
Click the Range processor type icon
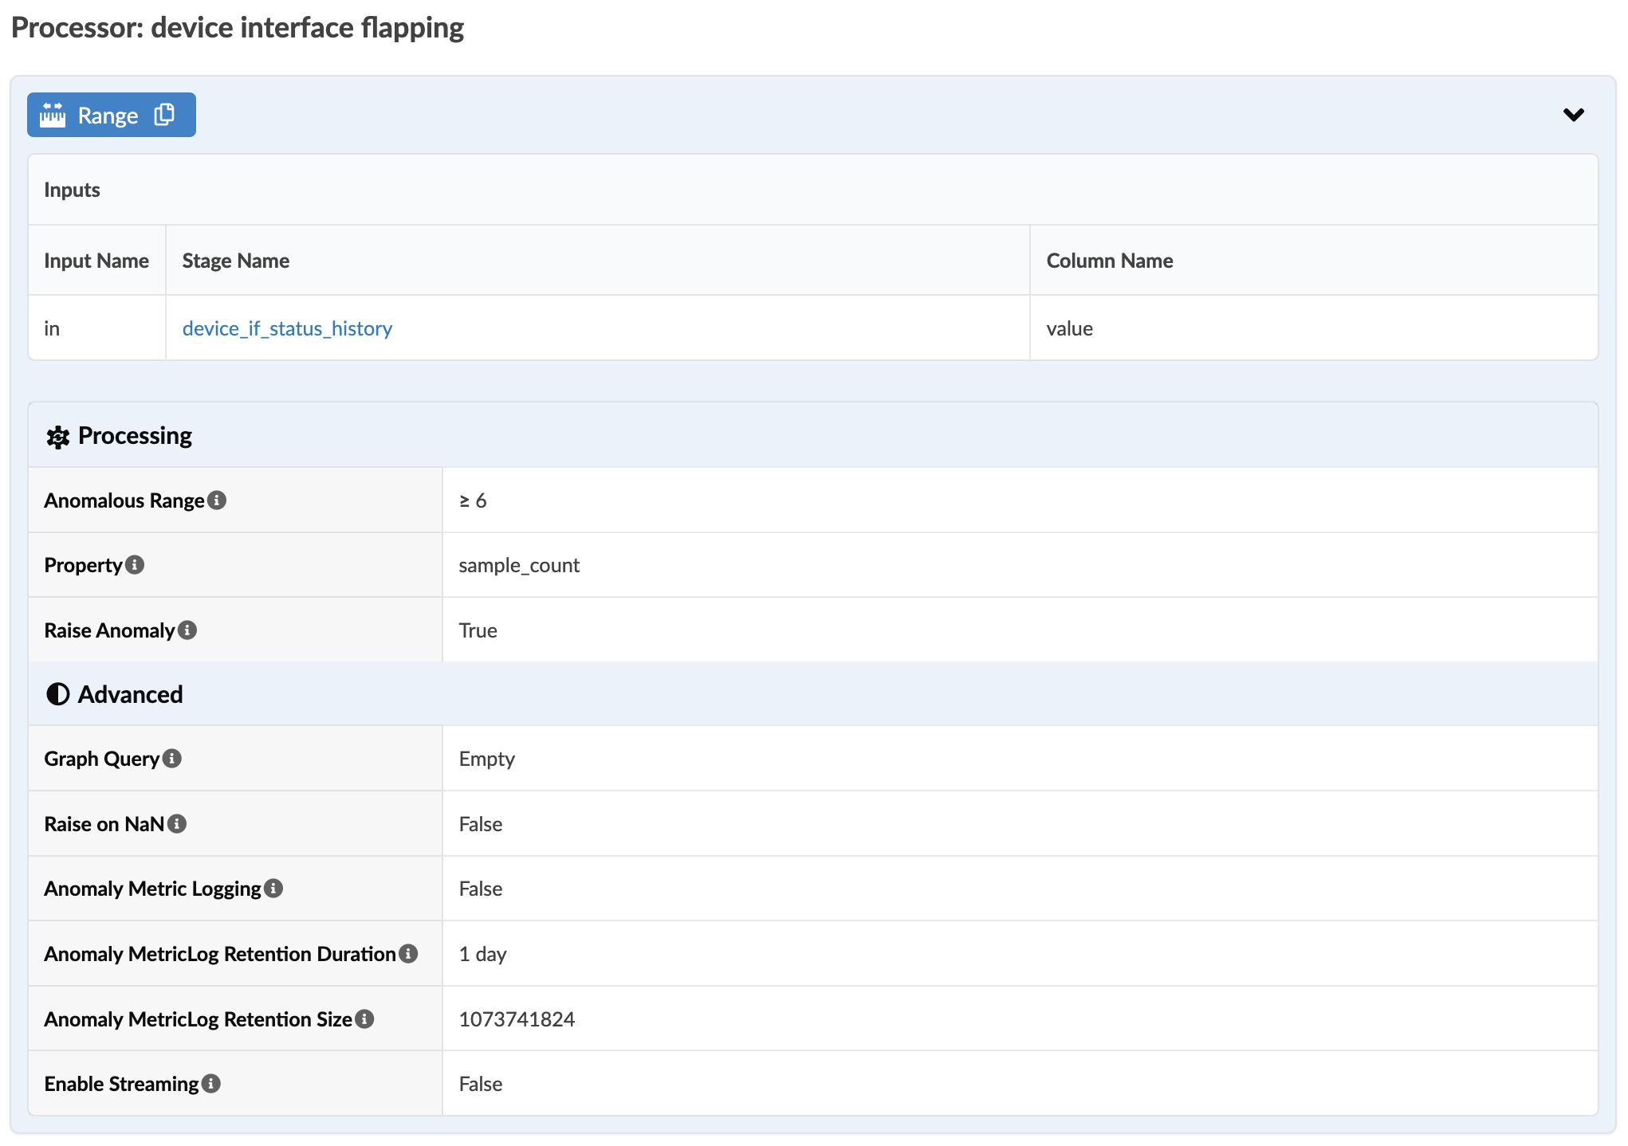click(x=53, y=115)
